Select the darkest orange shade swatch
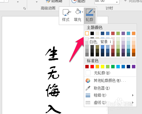 (x=134, y=55)
